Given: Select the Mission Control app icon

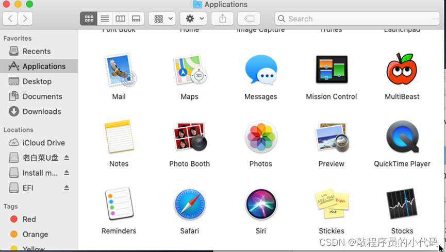Looking at the screenshot, I should click(x=332, y=70).
